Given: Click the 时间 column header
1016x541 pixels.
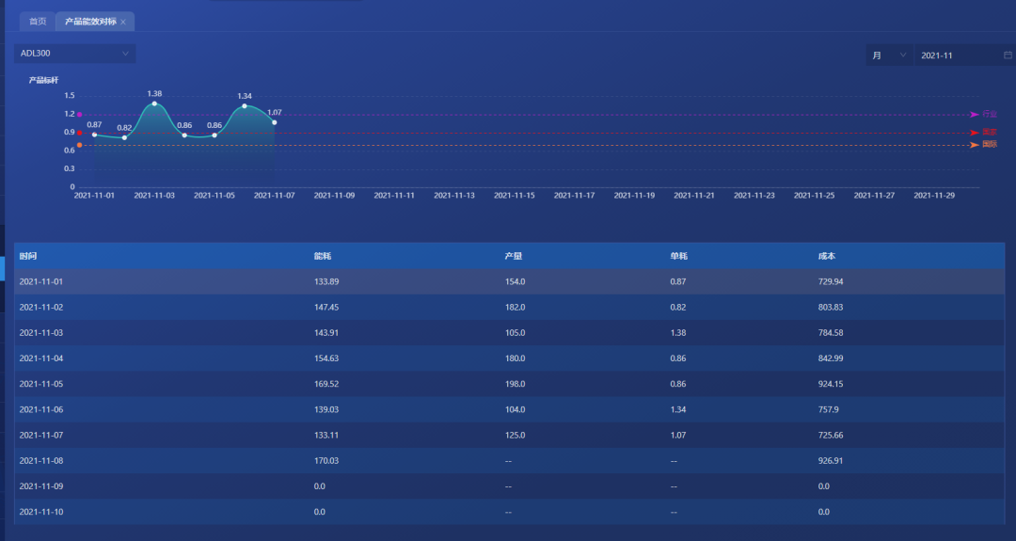Looking at the screenshot, I should coord(28,256).
